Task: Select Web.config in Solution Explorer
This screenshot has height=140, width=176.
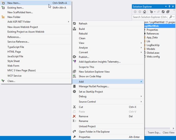Action: [x=153, y=57]
